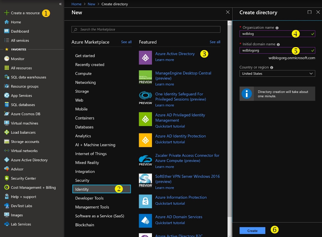Viewport: 322px width, 237px height.
Task: Open the Home sidebar icon
Action: 7,22
